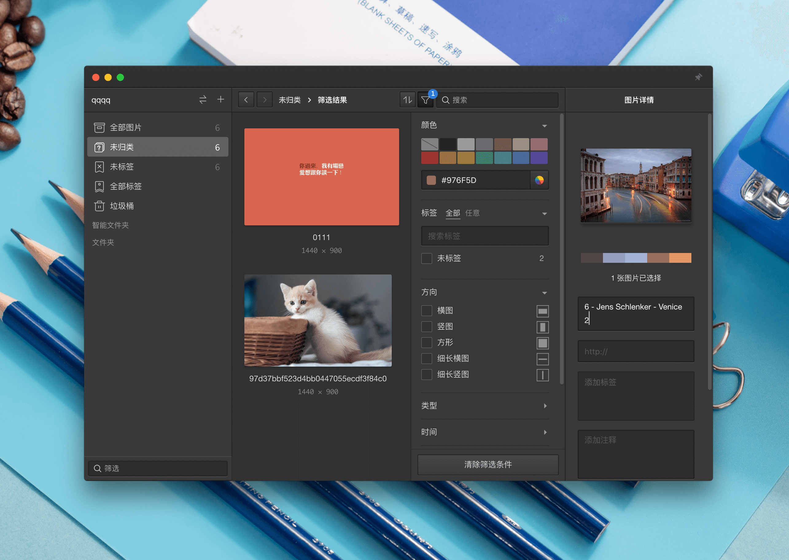The width and height of the screenshot is (789, 560).
Task: Switch tag match to 全部
Action: 453,213
